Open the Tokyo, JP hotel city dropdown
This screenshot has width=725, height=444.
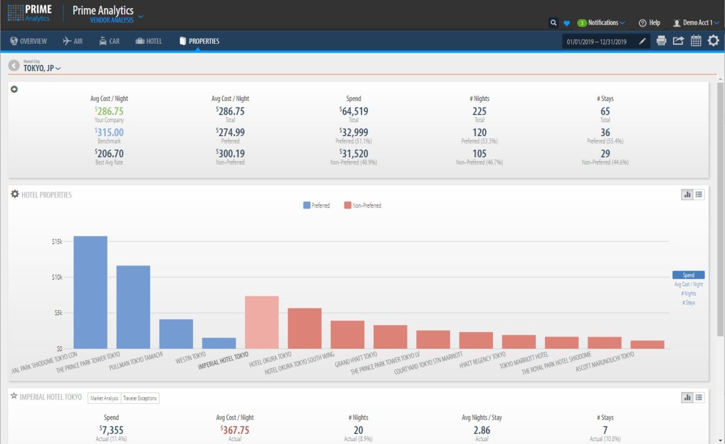[42, 68]
